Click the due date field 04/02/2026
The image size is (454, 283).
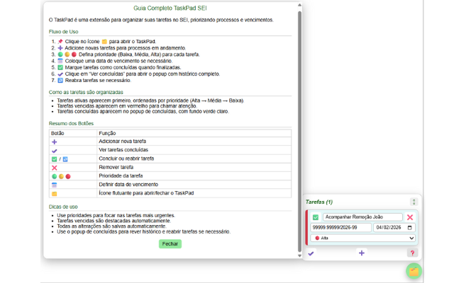click(x=394, y=228)
